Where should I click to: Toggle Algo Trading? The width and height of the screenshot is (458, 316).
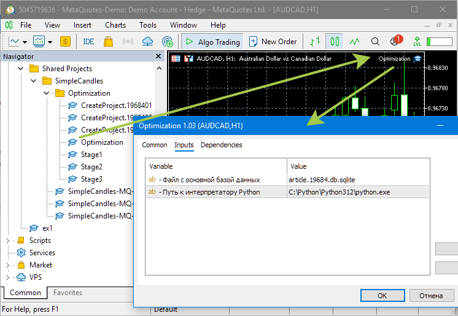[212, 42]
